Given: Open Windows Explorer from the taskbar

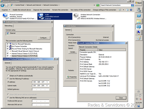Looking at the screenshot, I should point(139,21).
